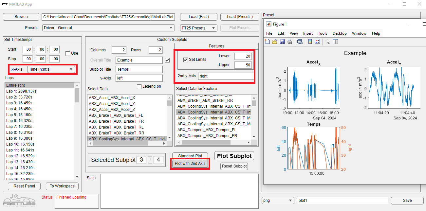Open the Insert menu in Figure 1

(308, 33)
